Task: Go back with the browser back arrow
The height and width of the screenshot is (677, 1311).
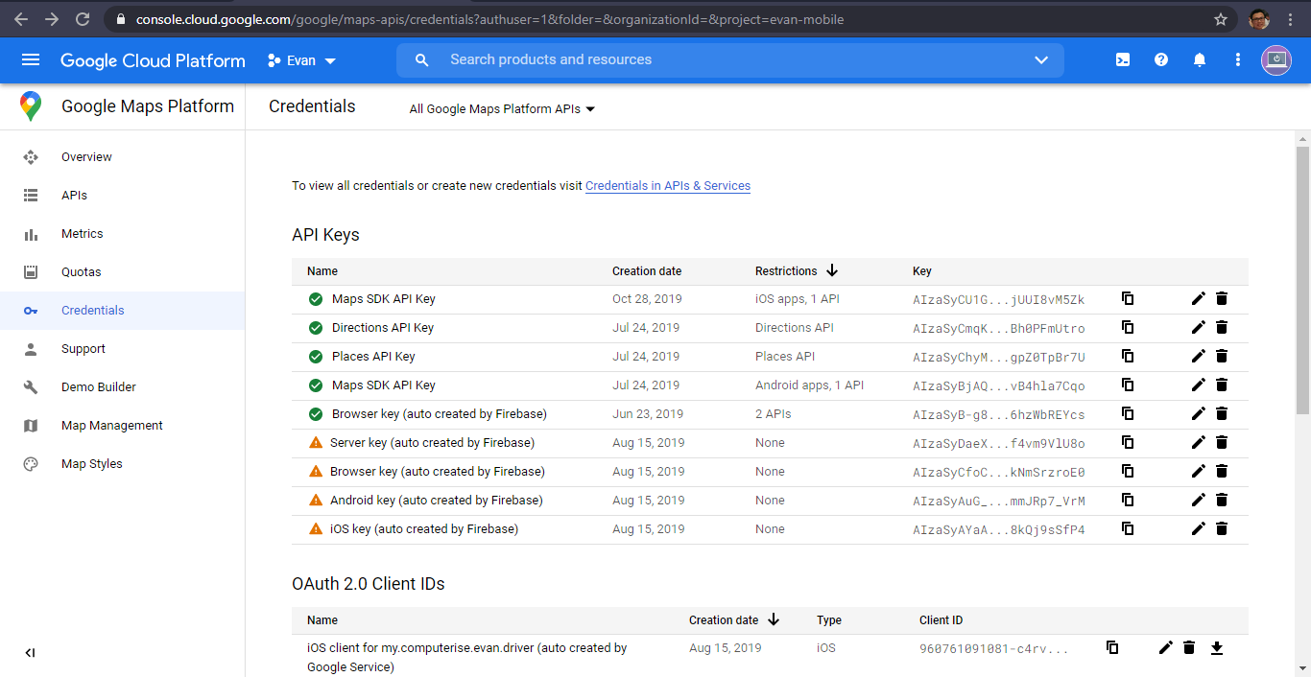Action: [21, 19]
